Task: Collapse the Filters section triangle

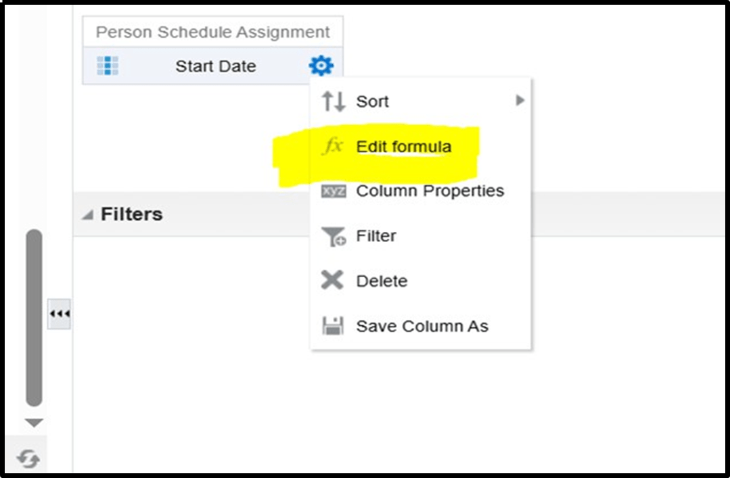Action: 87,214
